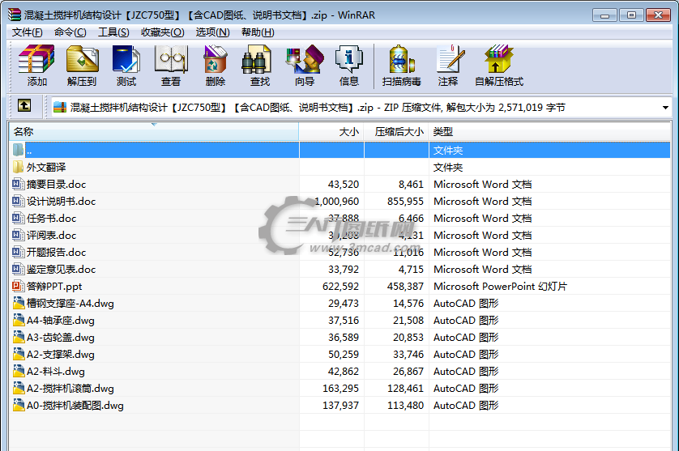The image size is (679, 451).
Task: Click the size value 622,592
Action: coord(340,286)
